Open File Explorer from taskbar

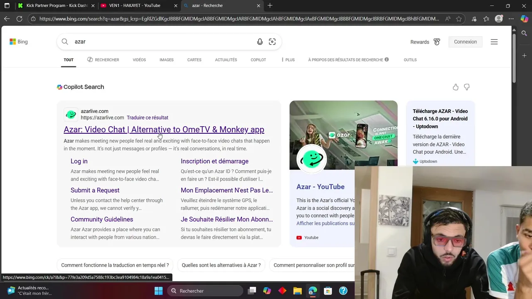click(297, 291)
